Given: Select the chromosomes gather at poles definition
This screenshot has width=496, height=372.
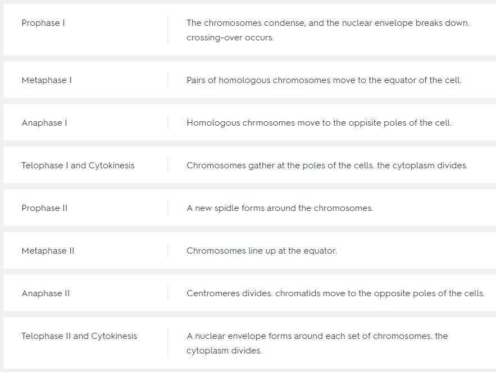Looking at the screenshot, I should pyautogui.click(x=327, y=166).
